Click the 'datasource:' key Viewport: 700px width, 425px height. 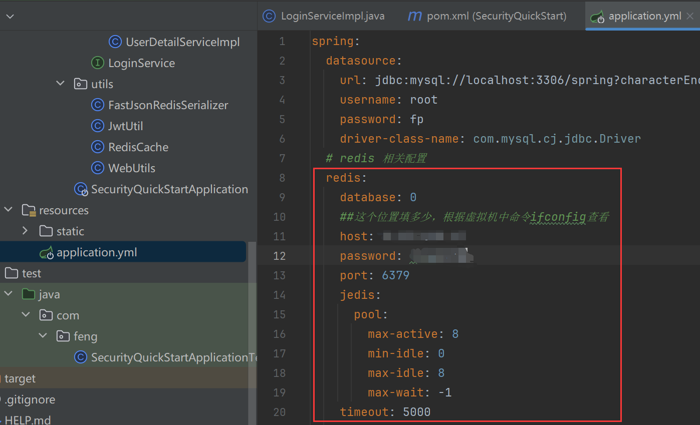364,61
